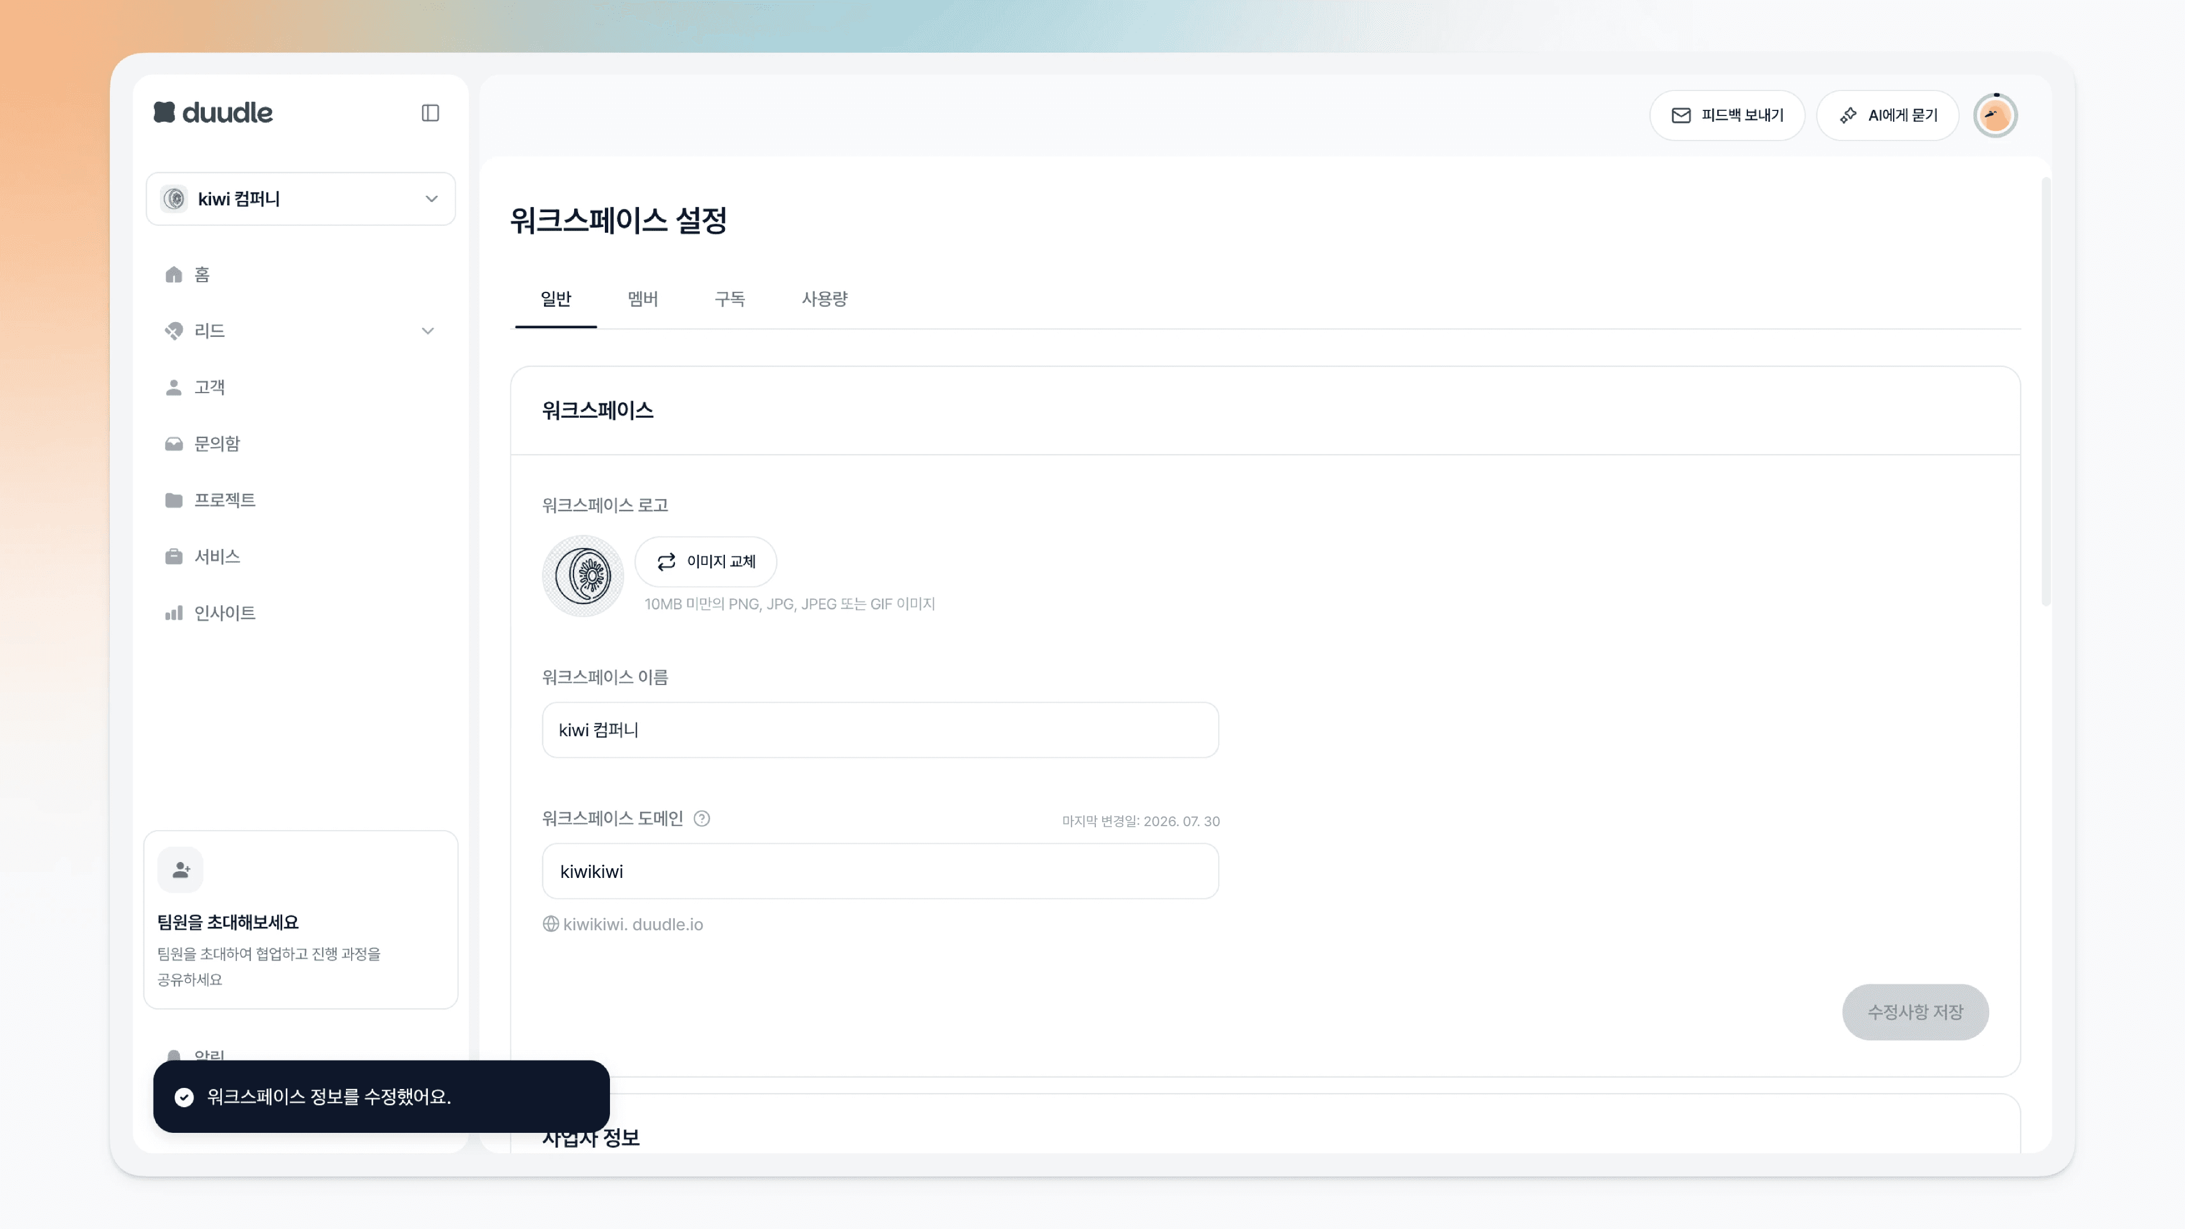The height and width of the screenshot is (1229, 2185).
Task: Click the toast success check icon
Action: 184,1098
